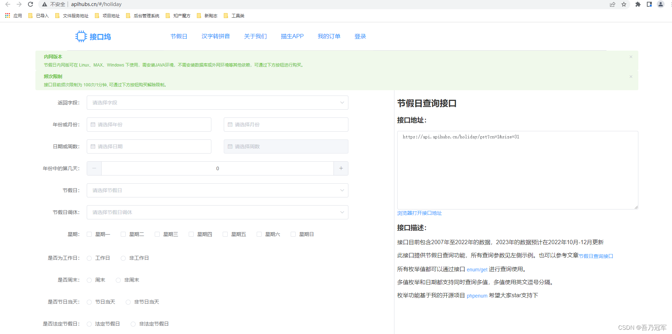Check the 星期三 checkbox

click(x=157, y=234)
